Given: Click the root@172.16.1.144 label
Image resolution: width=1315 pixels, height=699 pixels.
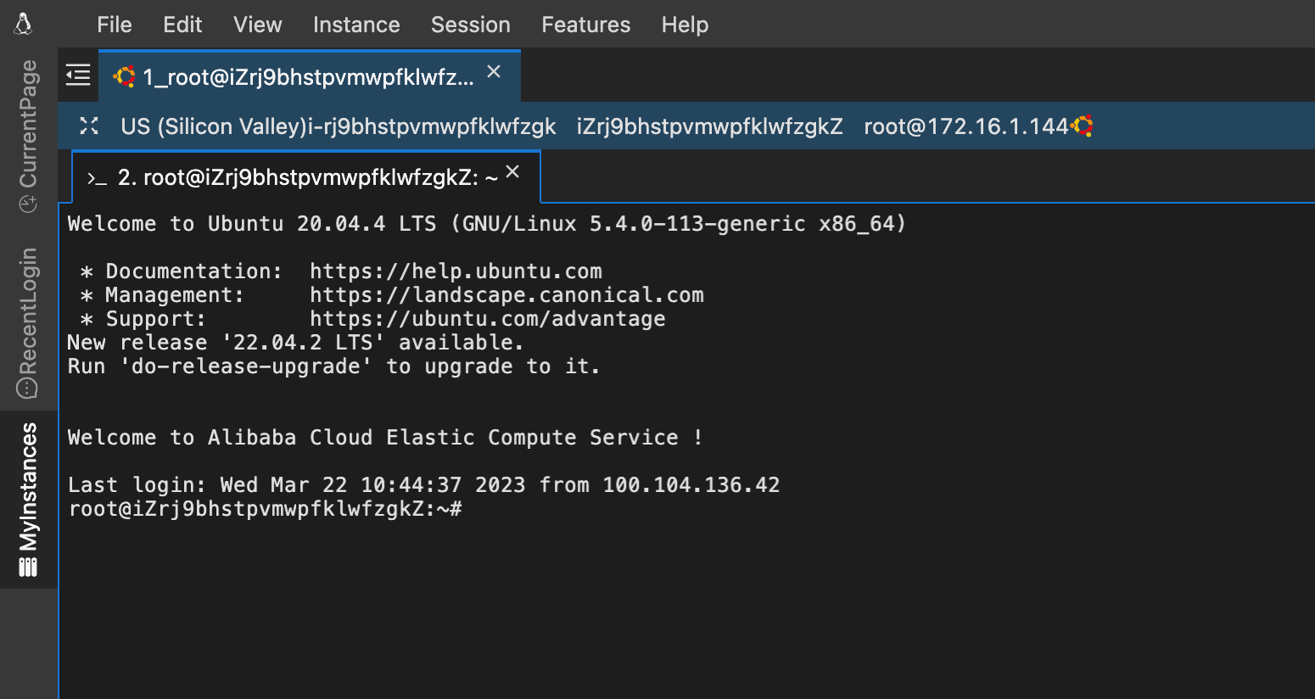Looking at the screenshot, I should (x=966, y=126).
